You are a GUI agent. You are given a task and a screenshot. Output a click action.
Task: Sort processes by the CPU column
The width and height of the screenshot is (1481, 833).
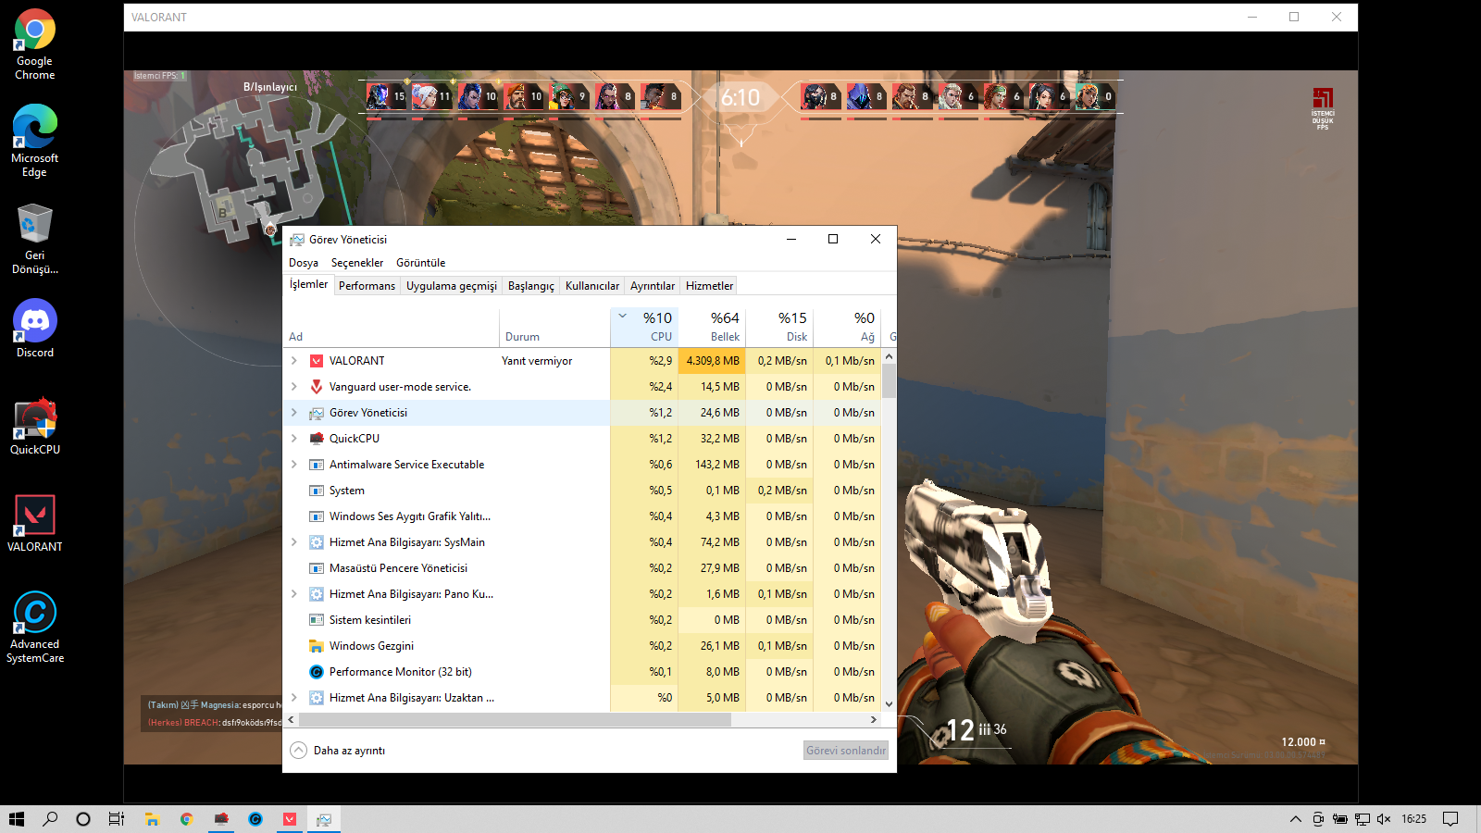644,327
